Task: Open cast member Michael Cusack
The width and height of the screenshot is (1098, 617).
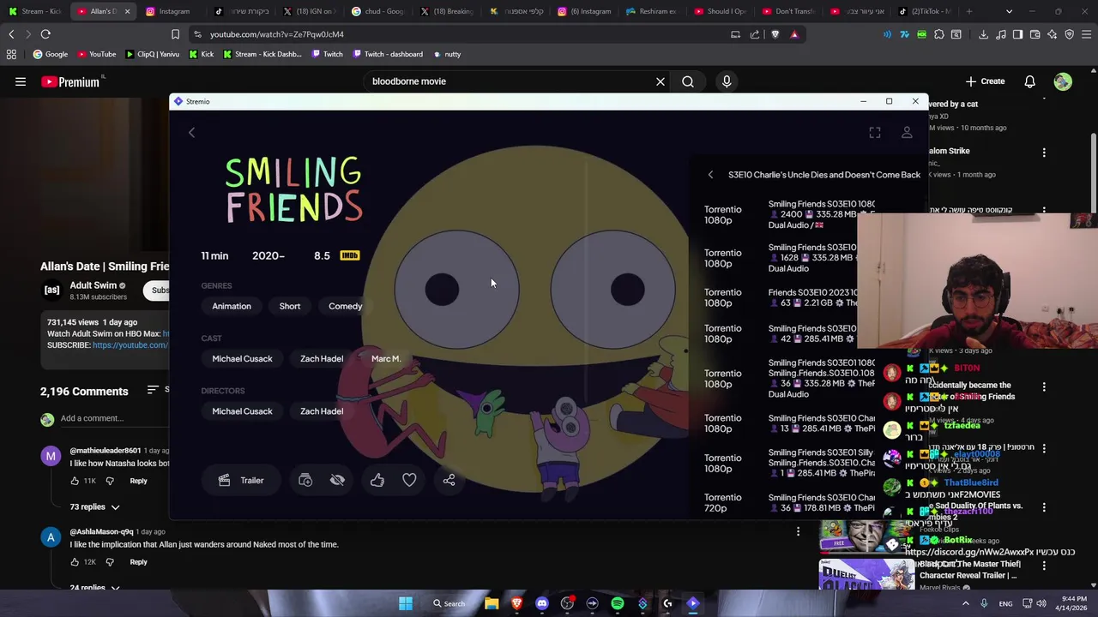Action: [242, 359]
